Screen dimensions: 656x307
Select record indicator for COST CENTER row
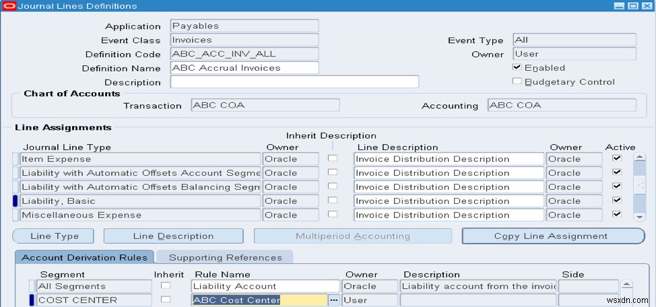click(x=32, y=300)
